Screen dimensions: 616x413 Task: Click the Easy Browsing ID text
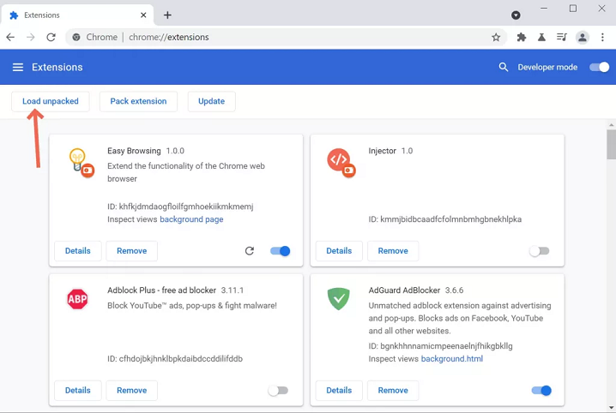click(180, 206)
